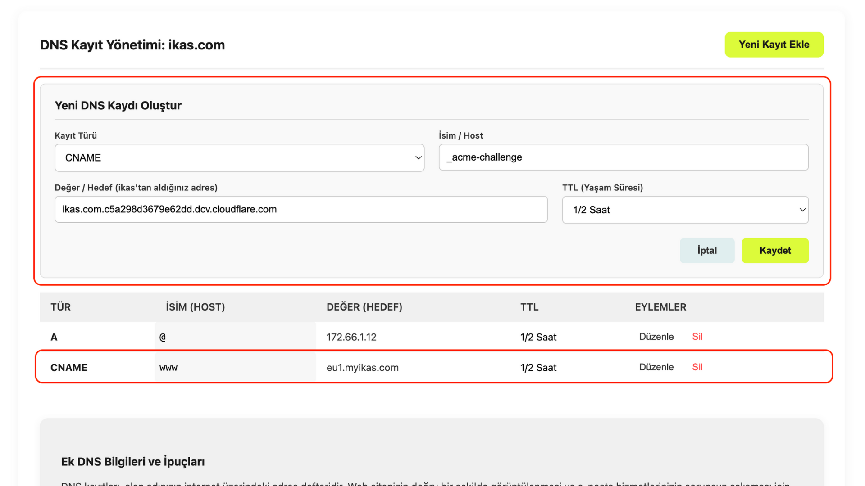This screenshot has width=865, height=486.
Task: Click the Yeni Kayıt Ekle button
Action: point(774,45)
